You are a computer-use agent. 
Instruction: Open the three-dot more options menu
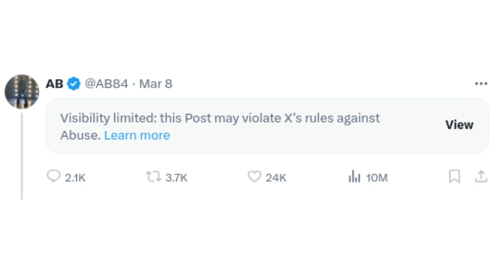[x=481, y=84]
